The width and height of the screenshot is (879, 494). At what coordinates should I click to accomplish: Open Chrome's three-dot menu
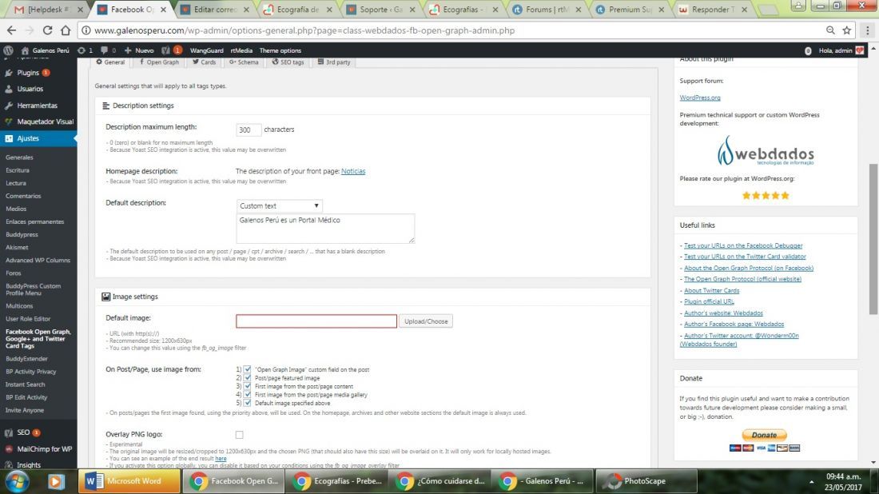tap(867, 30)
